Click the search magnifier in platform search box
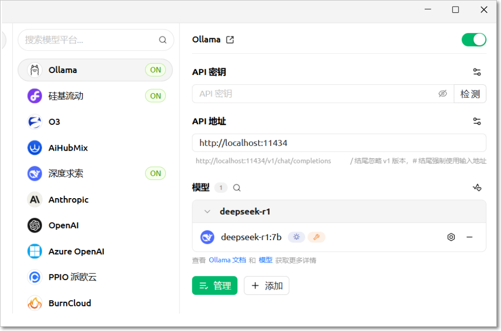The image size is (501, 331). (163, 40)
